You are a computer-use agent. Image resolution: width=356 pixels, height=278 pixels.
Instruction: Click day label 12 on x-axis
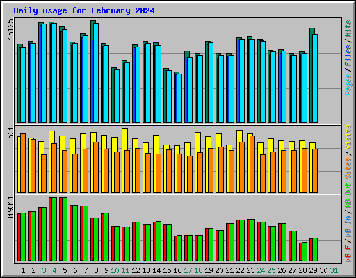click(x=136, y=270)
